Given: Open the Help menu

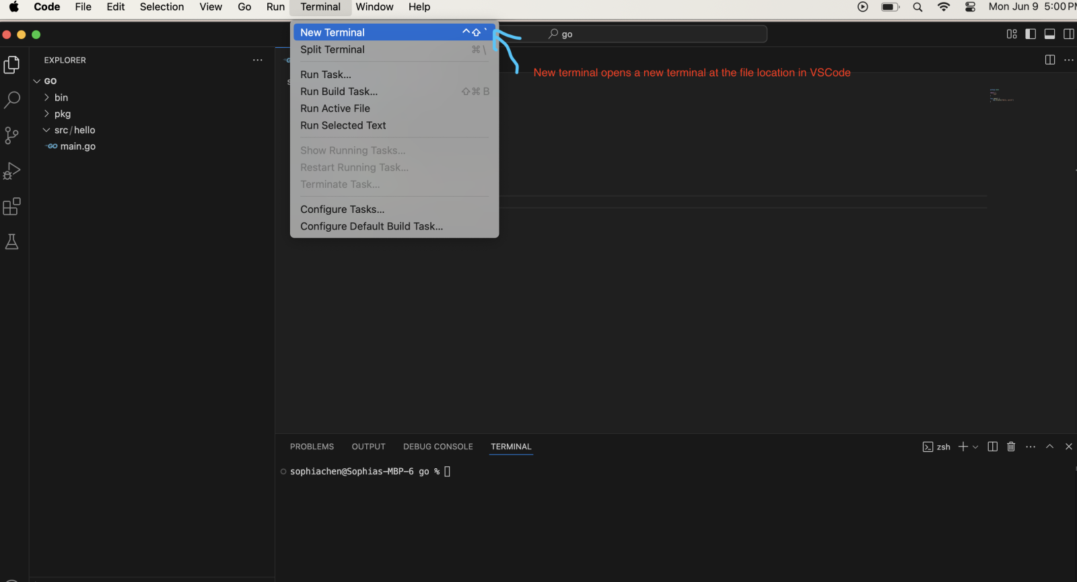Looking at the screenshot, I should pyautogui.click(x=419, y=7).
